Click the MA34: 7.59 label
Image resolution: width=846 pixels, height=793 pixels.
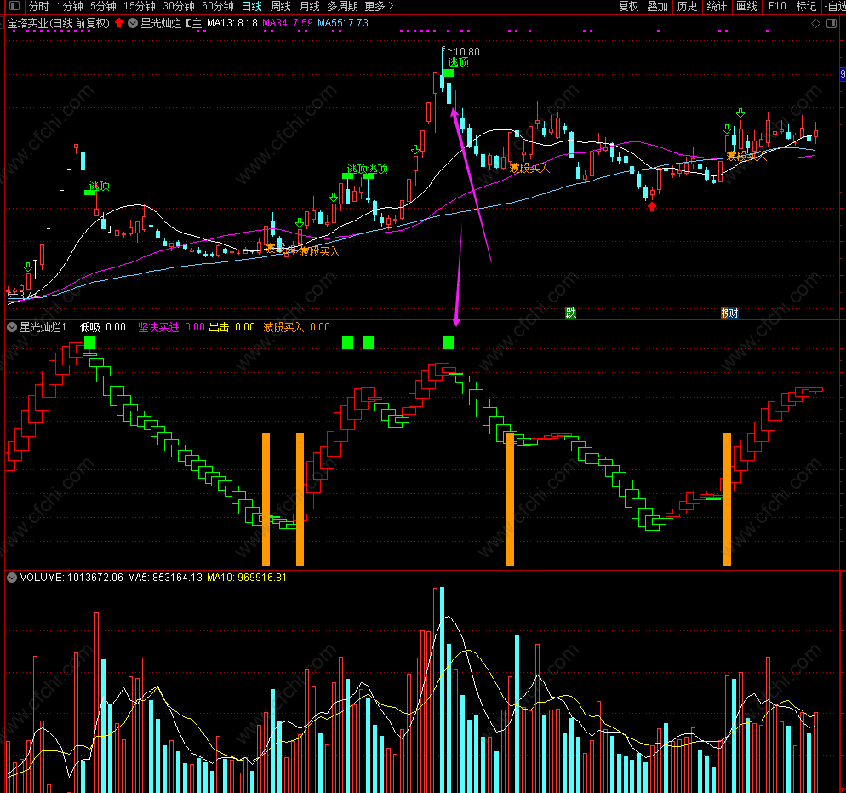pos(288,23)
